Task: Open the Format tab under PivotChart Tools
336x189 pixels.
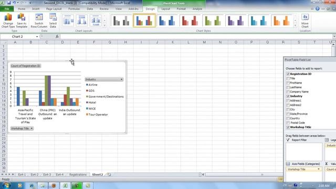Action: [x=181, y=9]
